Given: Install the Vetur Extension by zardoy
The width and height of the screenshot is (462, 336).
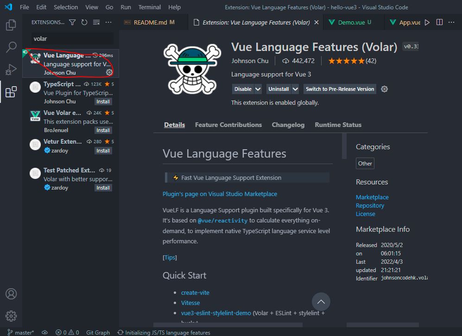Looking at the screenshot, I should tap(103, 151).
